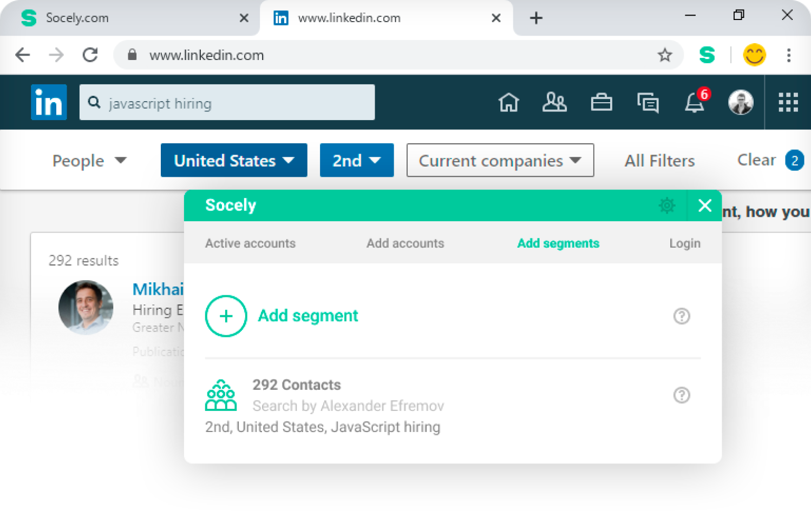Open the Chrome three-dot menu
Image resolution: width=811 pixels, height=511 pixels.
coord(789,55)
